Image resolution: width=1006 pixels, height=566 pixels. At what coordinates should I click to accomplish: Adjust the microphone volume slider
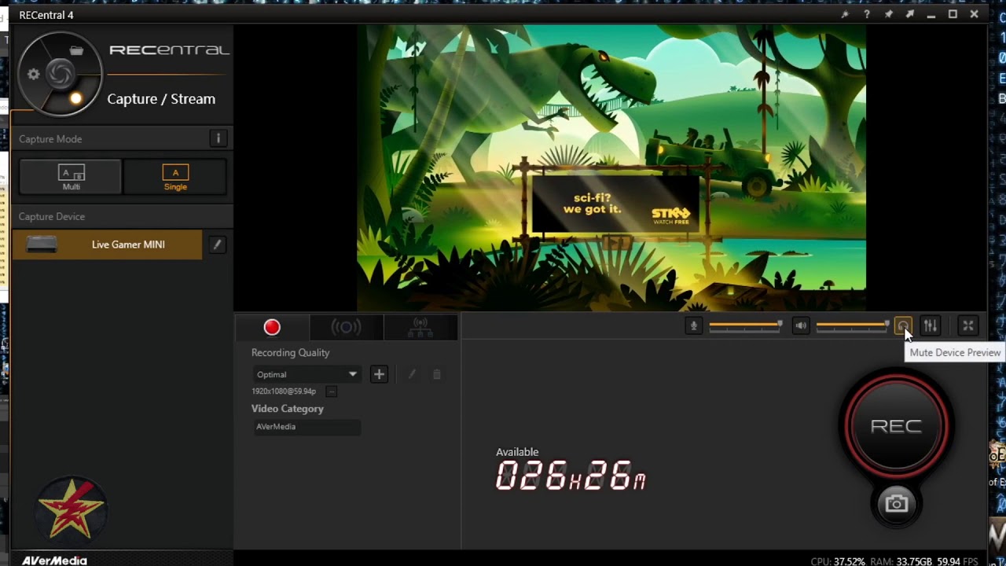(x=745, y=325)
